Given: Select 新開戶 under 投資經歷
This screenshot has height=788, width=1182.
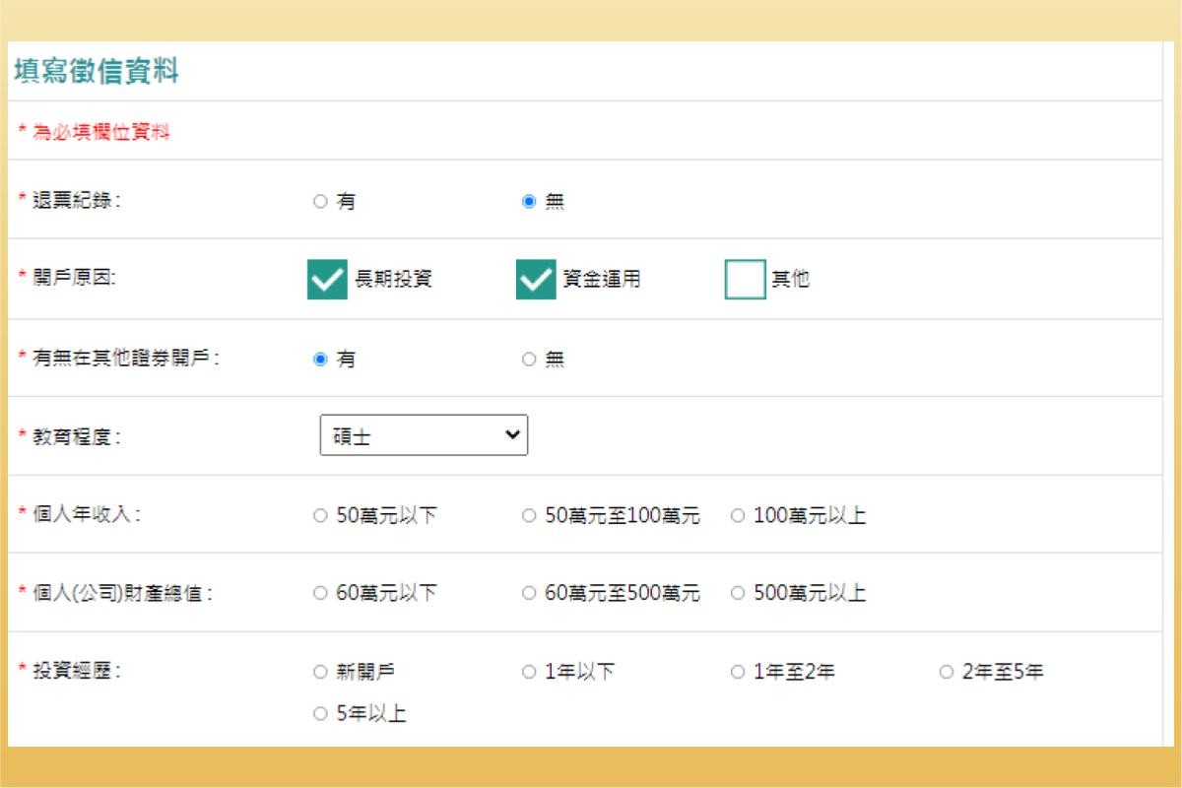Looking at the screenshot, I should 320,671.
